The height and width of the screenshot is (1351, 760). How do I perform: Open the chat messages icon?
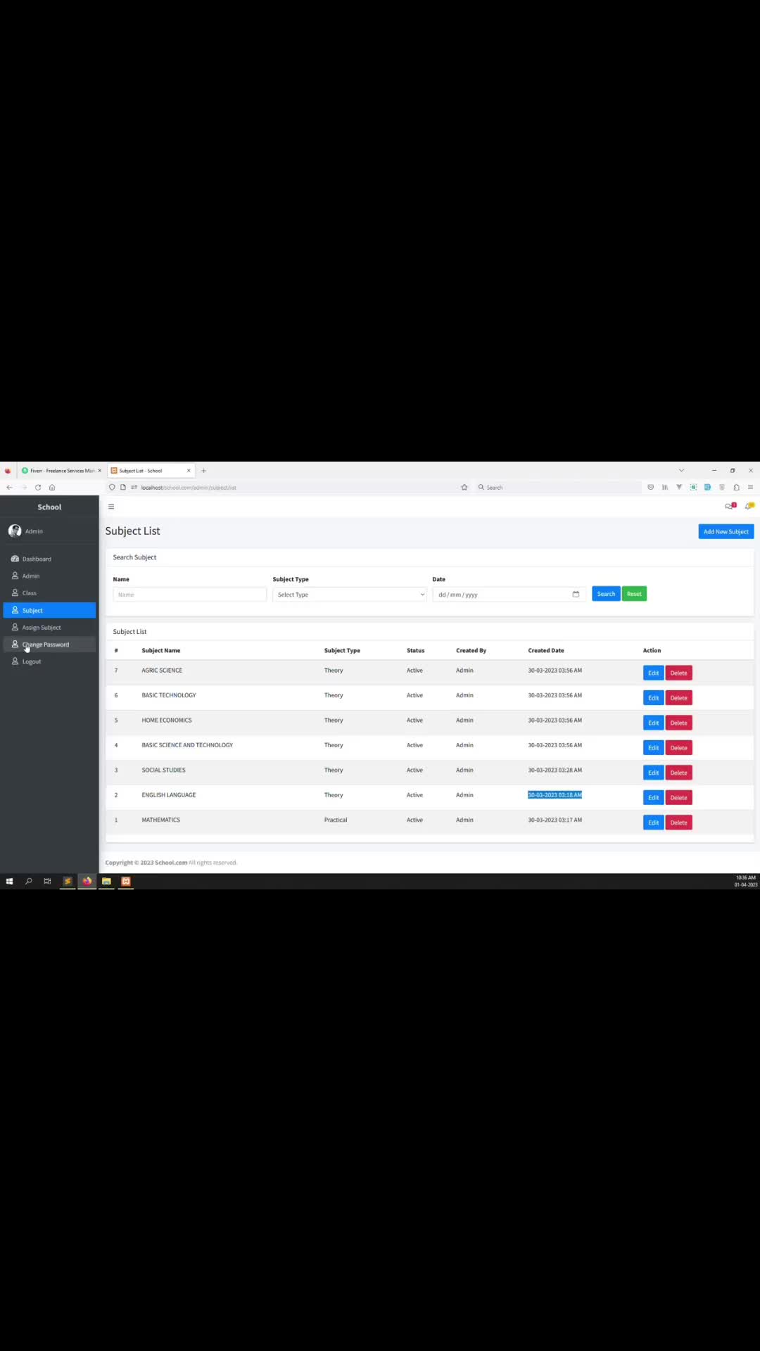tap(730, 506)
